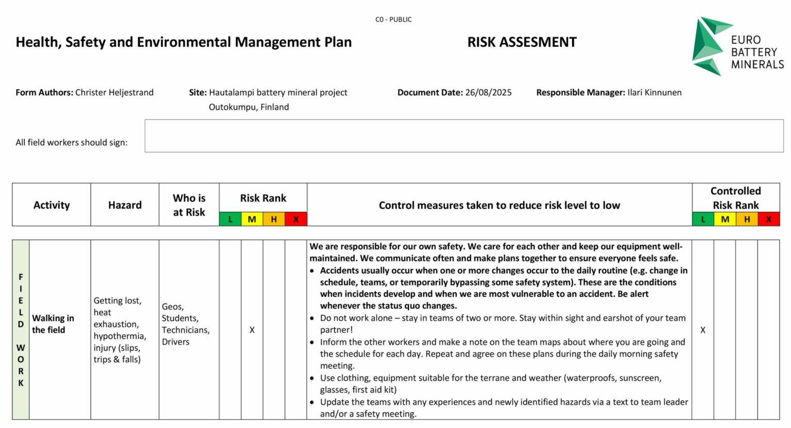Click the 'Controlled Risk Rank' header text
Image resolution: width=791 pixels, height=428 pixels.
(x=736, y=198)
